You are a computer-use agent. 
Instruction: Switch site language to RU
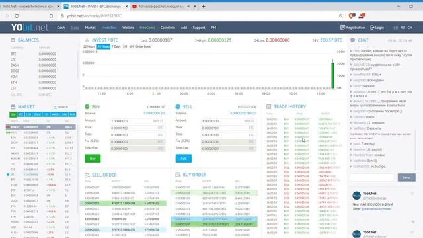pos(403,28)
